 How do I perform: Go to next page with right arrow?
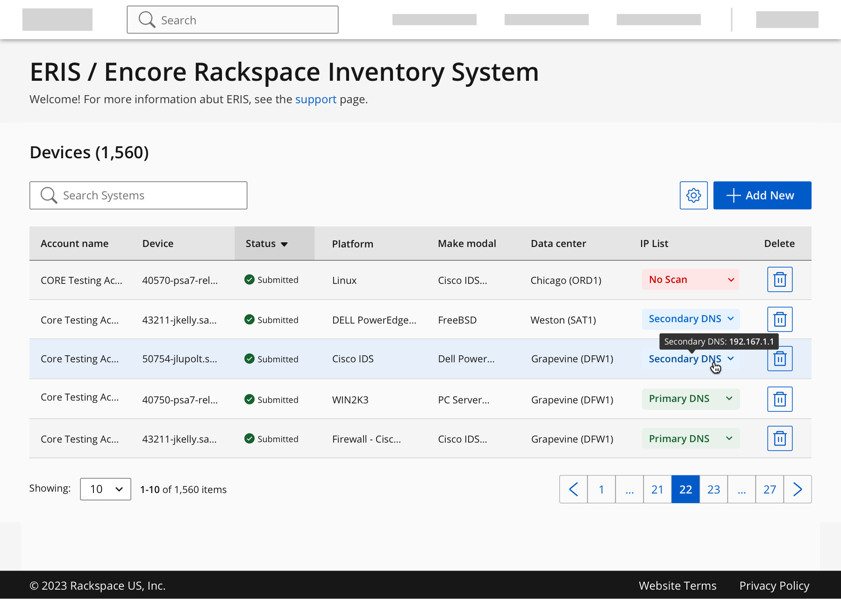(798, 489)
